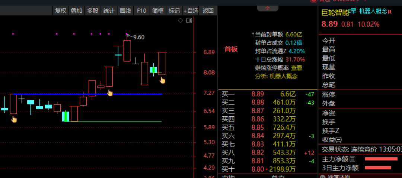Select the 买十 order row

[268, 169]
